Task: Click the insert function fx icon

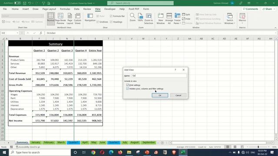Action: (41, 33)
